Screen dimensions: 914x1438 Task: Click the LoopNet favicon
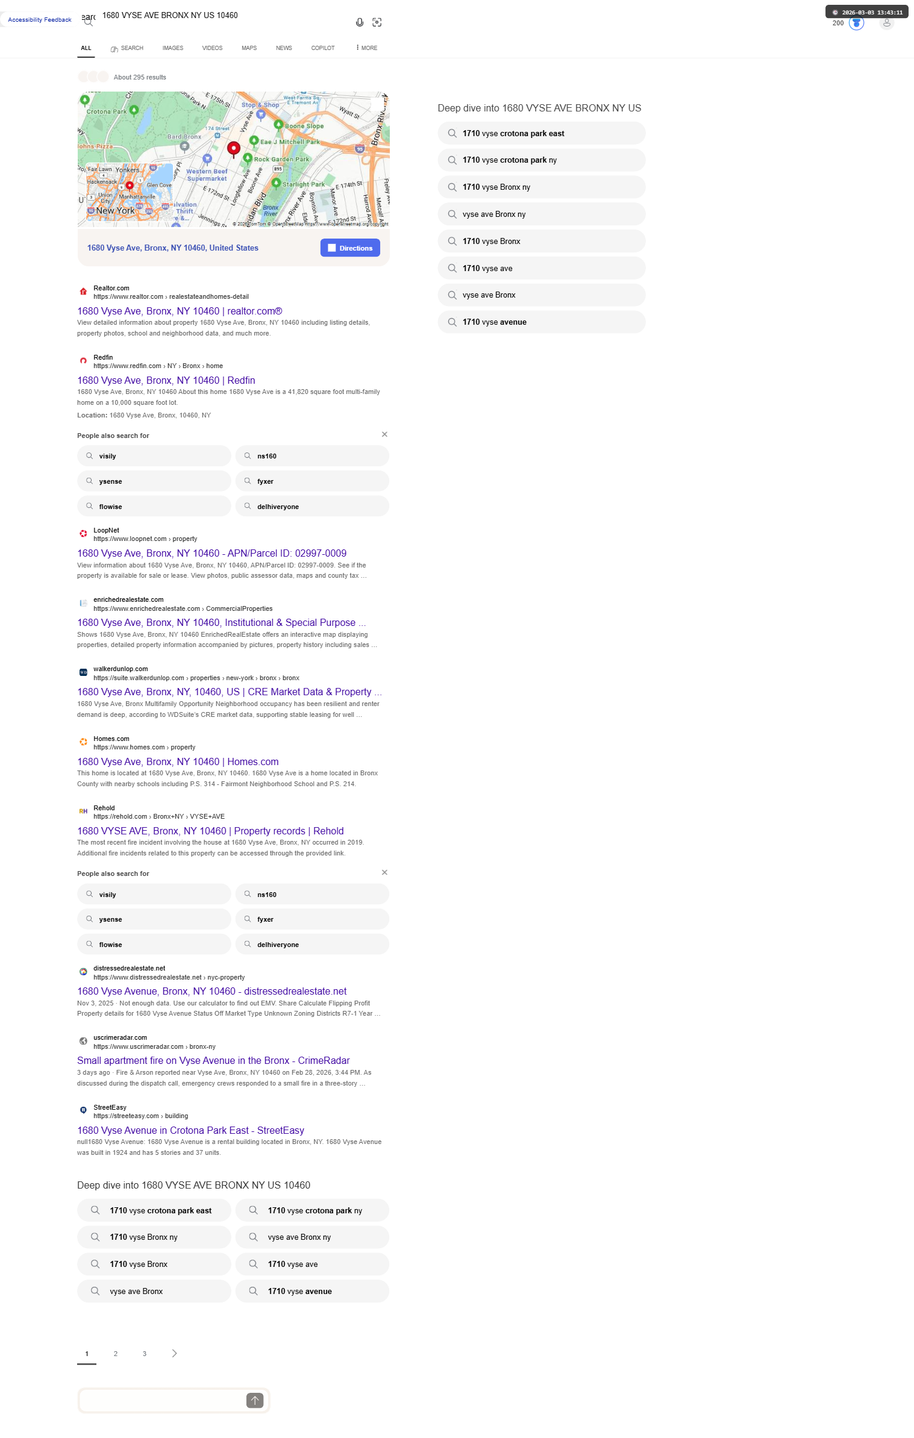tap(83, 534)
